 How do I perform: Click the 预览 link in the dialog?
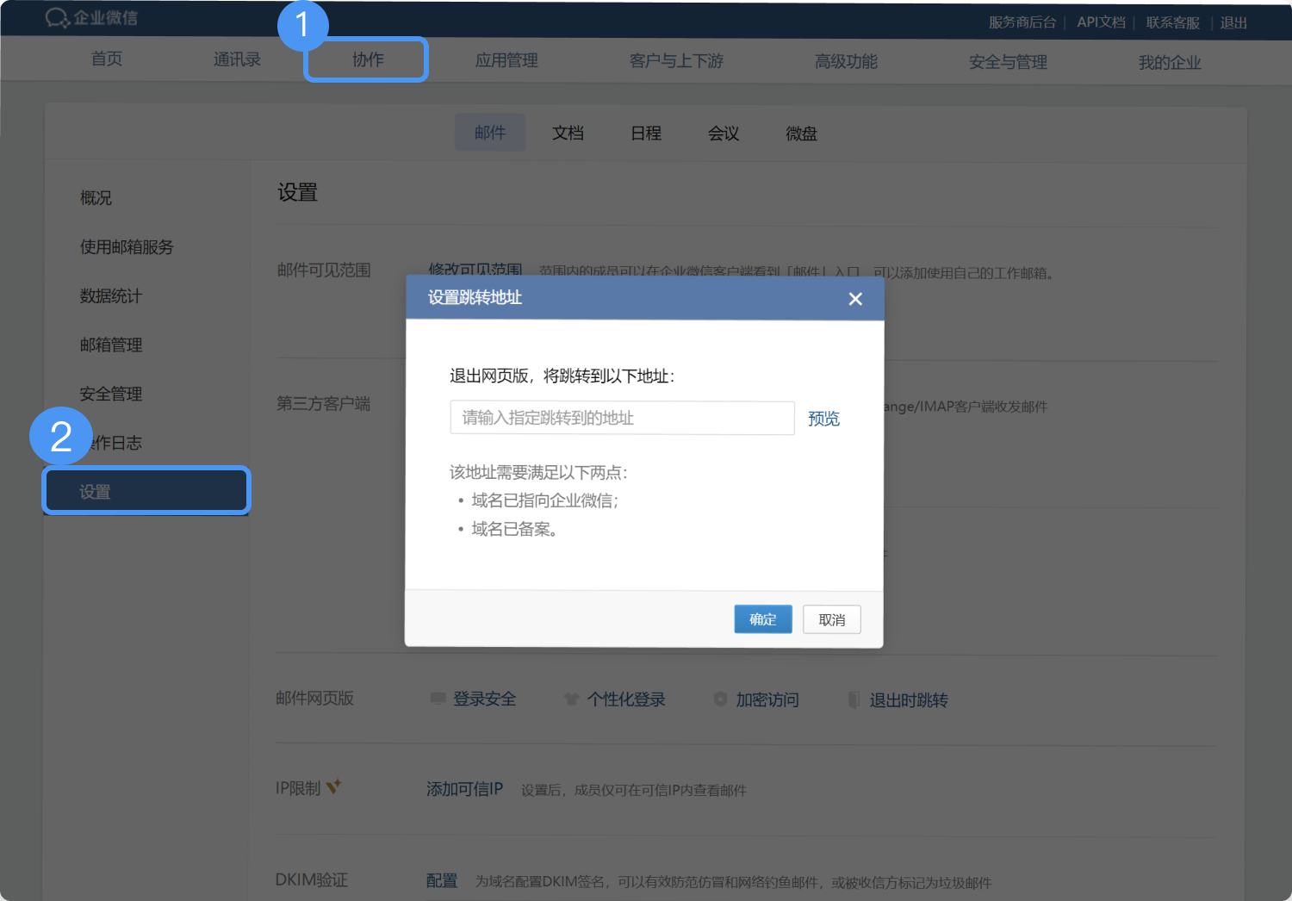pyautogui.click(x=823, y=419)
